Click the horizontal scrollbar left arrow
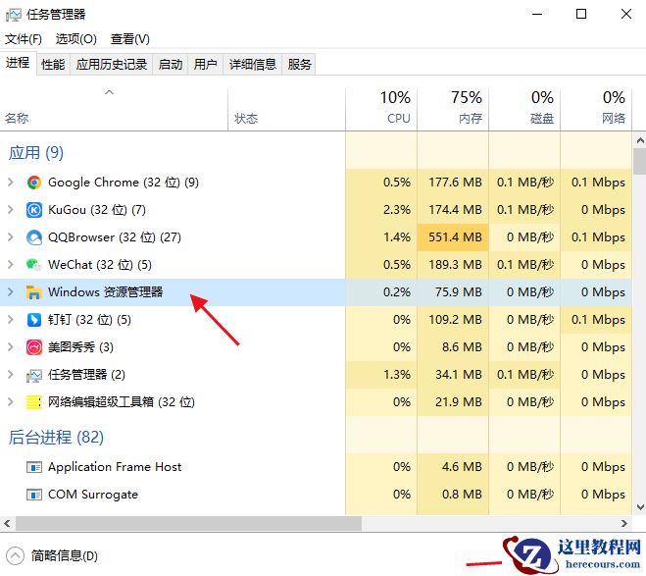The image size is (646, 576). [7, 524]
